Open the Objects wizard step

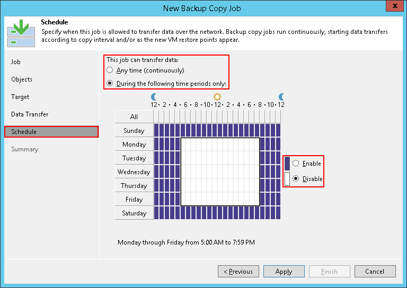pyautogui.click(x=22, y=79)
